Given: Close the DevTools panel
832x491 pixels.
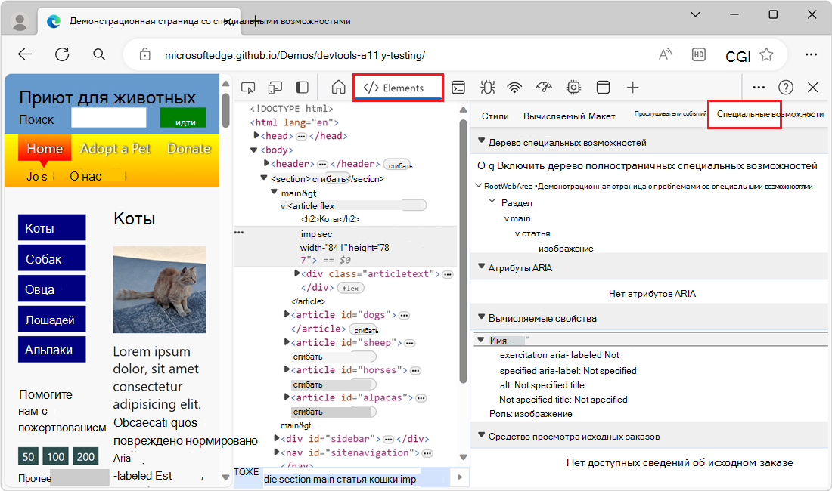Looking at the screenshot, I should click(813, 88).
